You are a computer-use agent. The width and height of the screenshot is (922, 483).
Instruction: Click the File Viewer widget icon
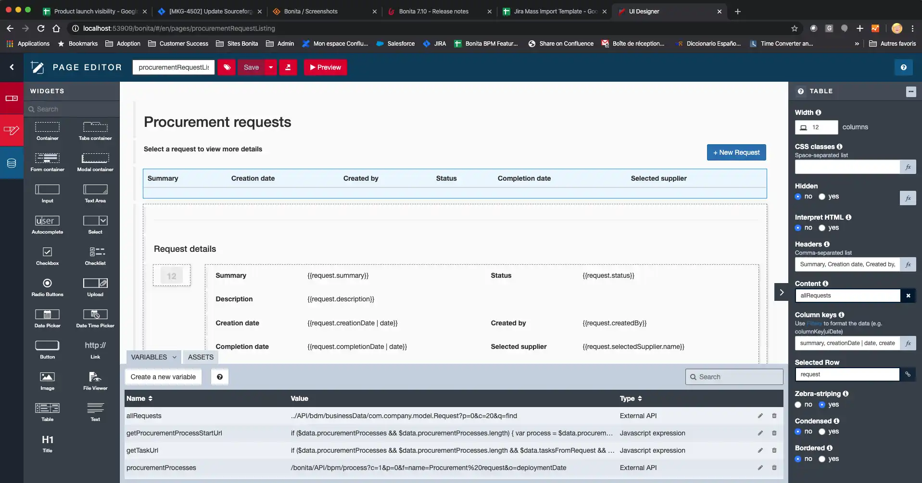95,377
